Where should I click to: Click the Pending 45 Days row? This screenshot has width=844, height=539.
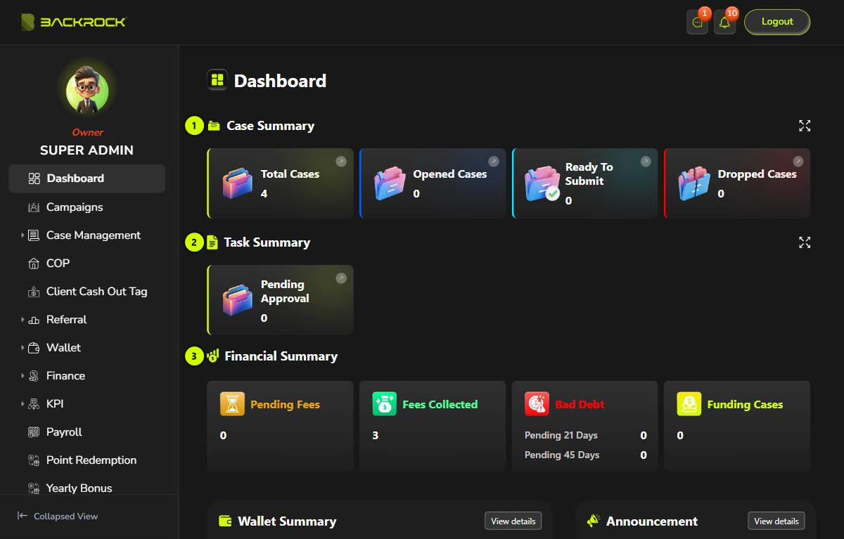coord(585,455)
